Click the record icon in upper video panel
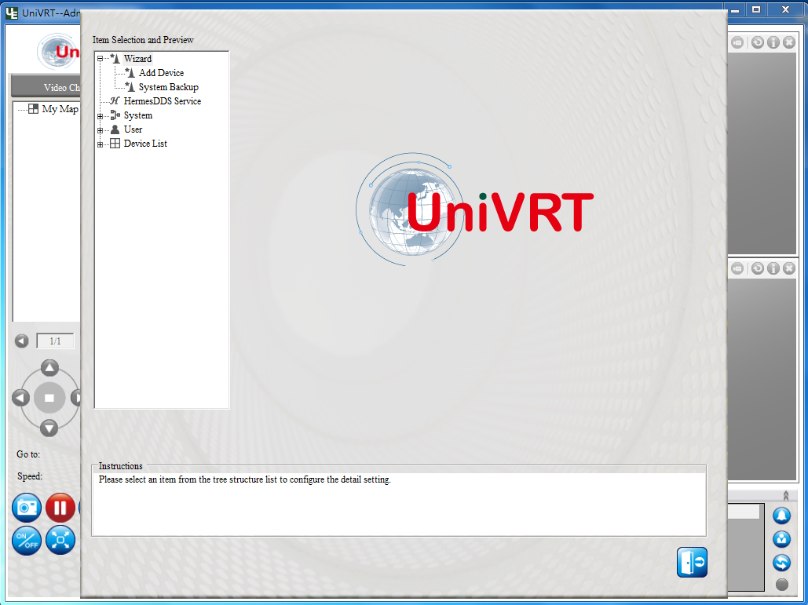808x605 pixels. (737, 42)
